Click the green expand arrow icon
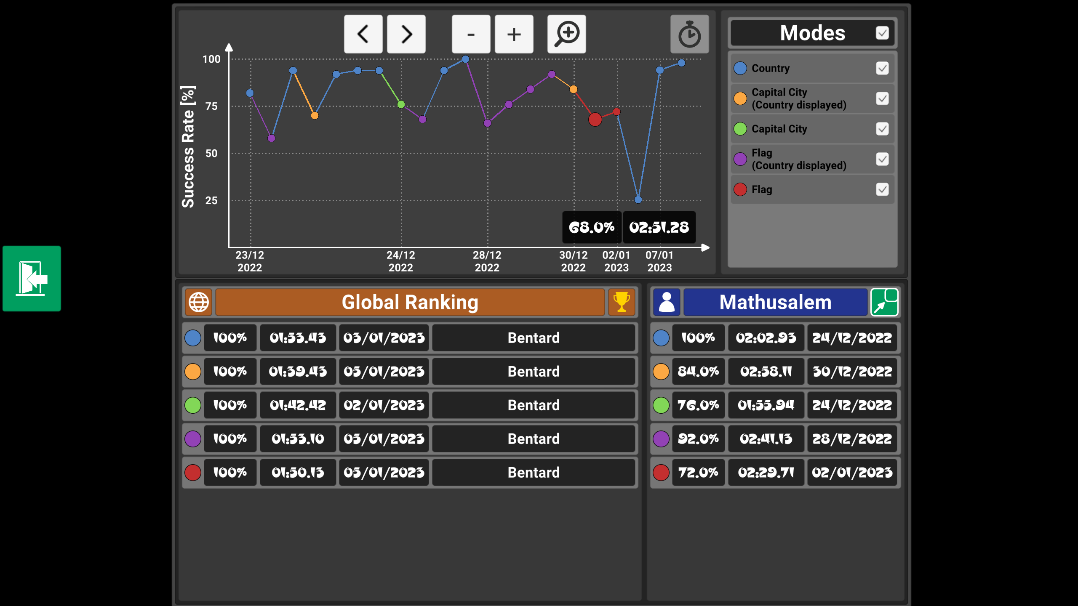The height and width of the screenshot is (606, 1078). pos(885,302)
